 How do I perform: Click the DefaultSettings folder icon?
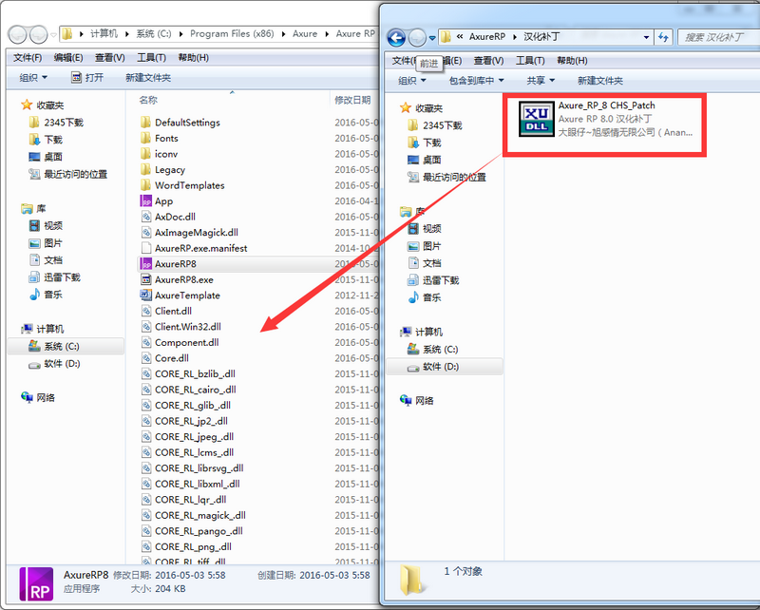146,123
